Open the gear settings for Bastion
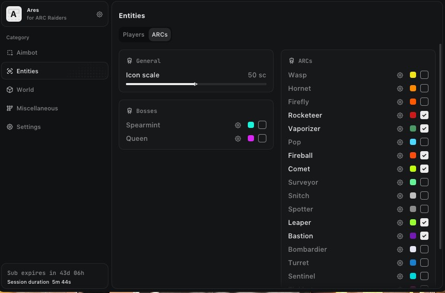445x293 pixels. coord(400,236)
